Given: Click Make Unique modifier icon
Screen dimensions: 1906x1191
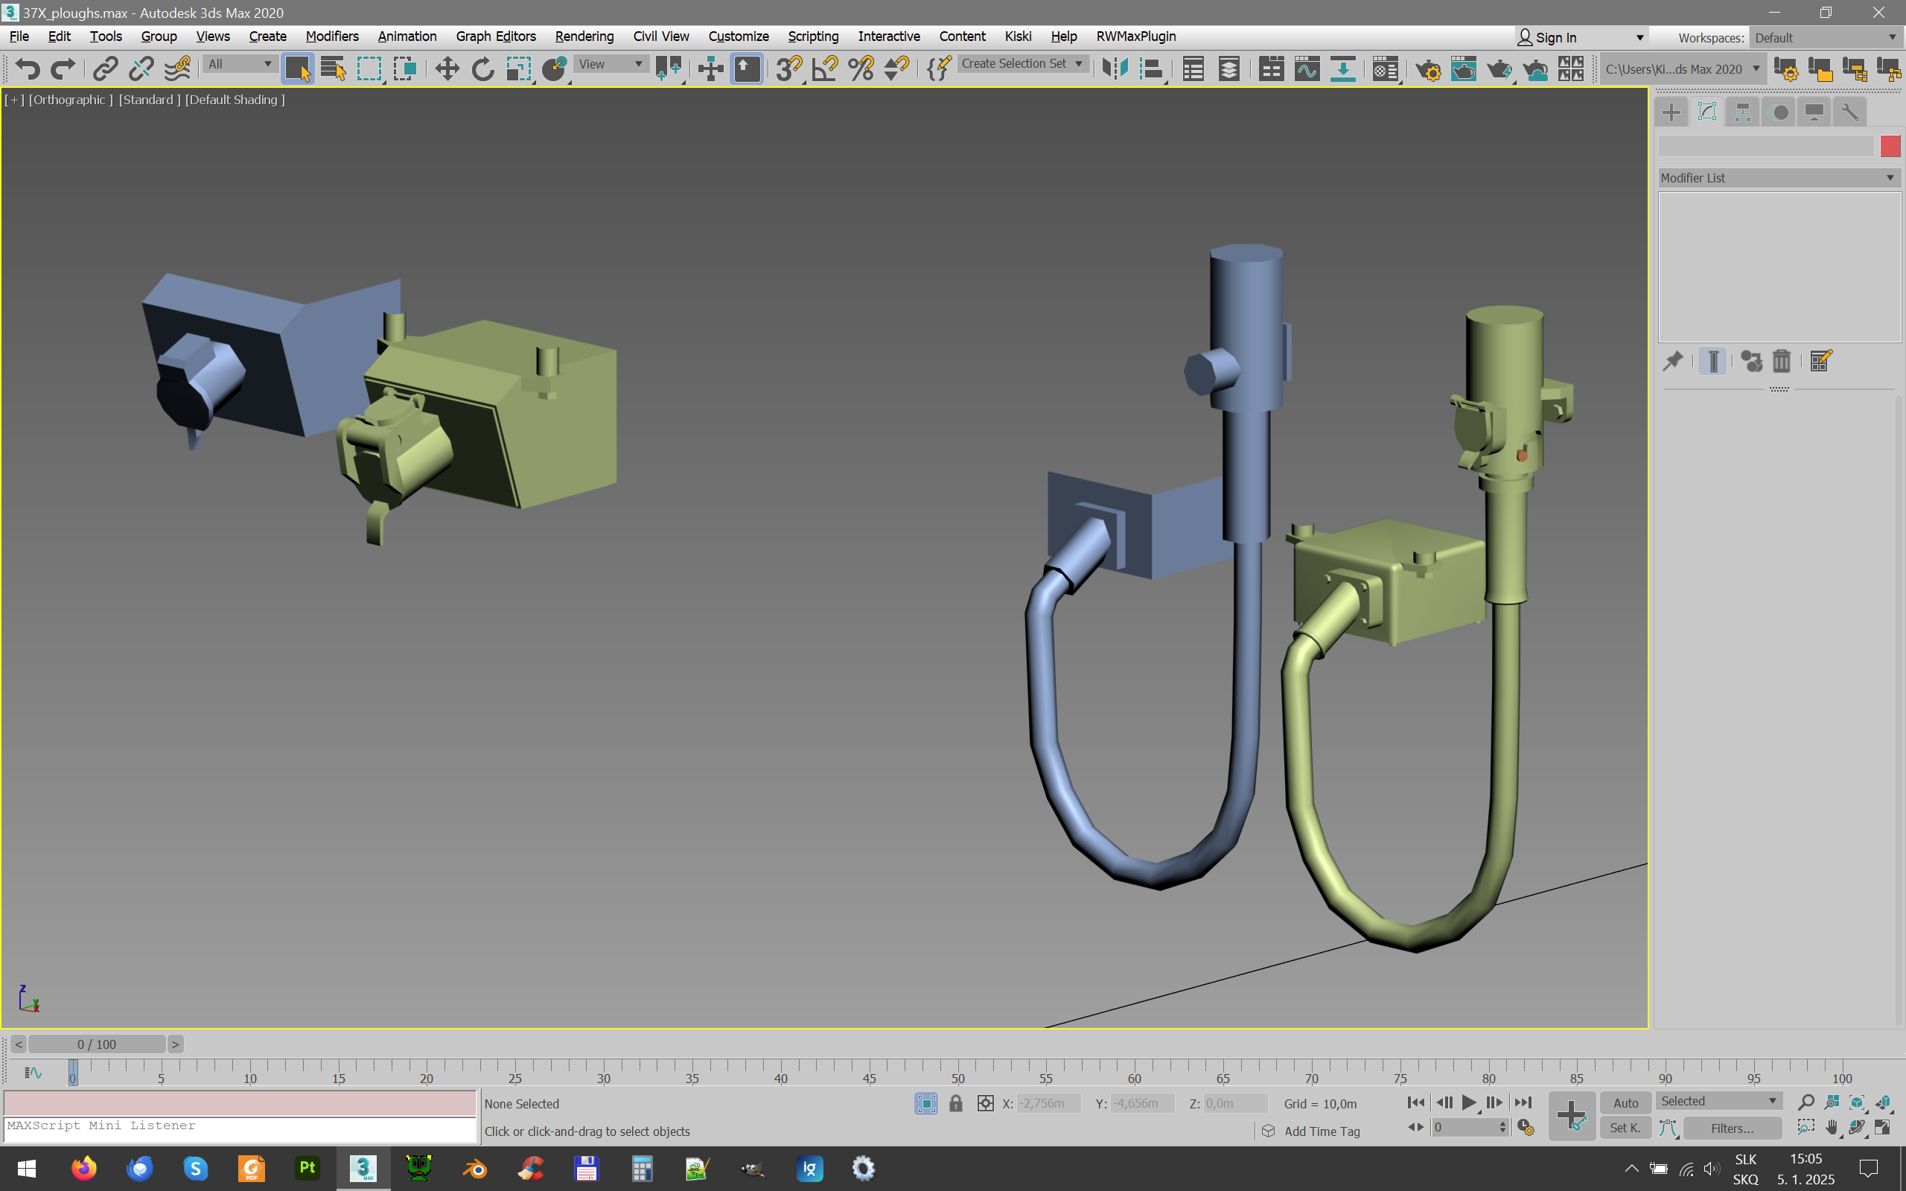Looking at the screenshot, I should [x=1751, y=362].
